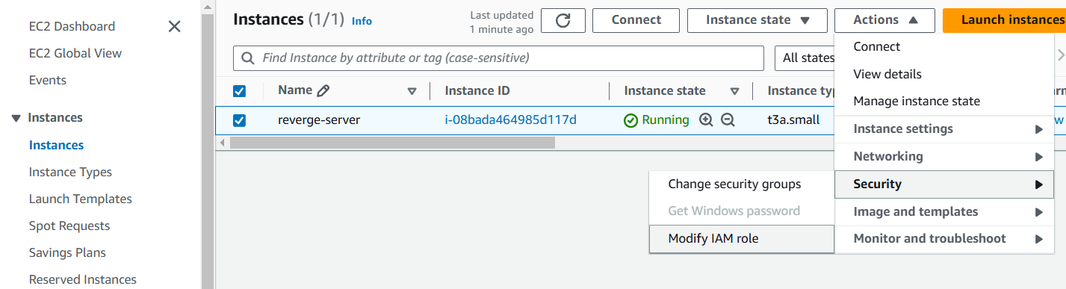1066x289 pixels.
Task: Click search magnifier icon in filter box
Action: coord(247,58)
